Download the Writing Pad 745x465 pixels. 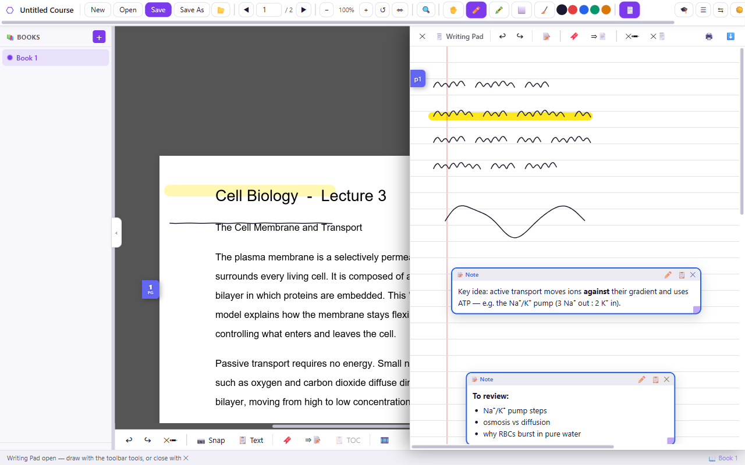[x=730, y=36]
